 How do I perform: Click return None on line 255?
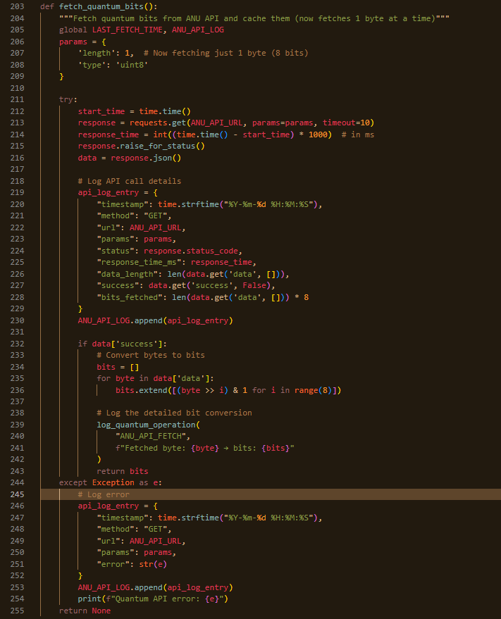point(85,611)
